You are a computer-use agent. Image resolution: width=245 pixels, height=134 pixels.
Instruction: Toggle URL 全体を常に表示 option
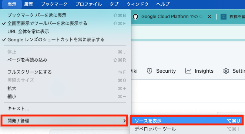point(66,31)
